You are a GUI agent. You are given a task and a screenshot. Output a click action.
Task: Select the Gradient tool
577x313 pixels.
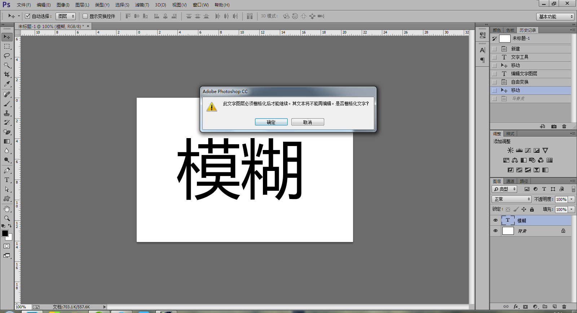7,141
